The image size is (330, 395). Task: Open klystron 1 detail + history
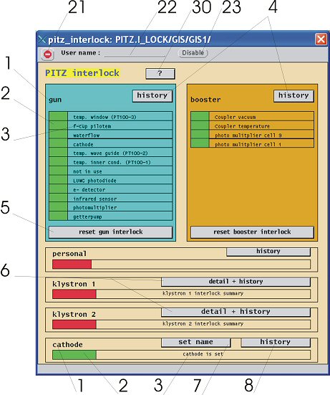(x=236, y=282)
